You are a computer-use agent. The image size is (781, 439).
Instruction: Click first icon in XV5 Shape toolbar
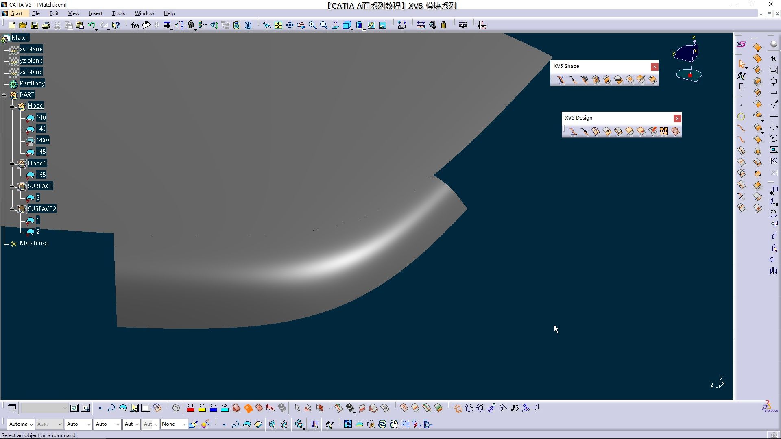(561, 80)
